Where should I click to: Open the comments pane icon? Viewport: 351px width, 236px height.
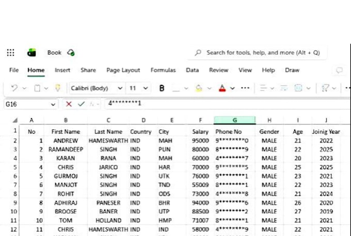[339, 70]
